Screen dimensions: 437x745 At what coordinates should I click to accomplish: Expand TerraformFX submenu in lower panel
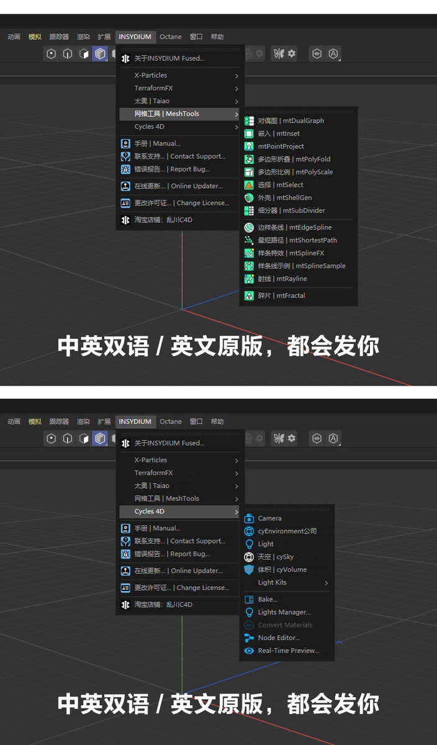(180, 473)
